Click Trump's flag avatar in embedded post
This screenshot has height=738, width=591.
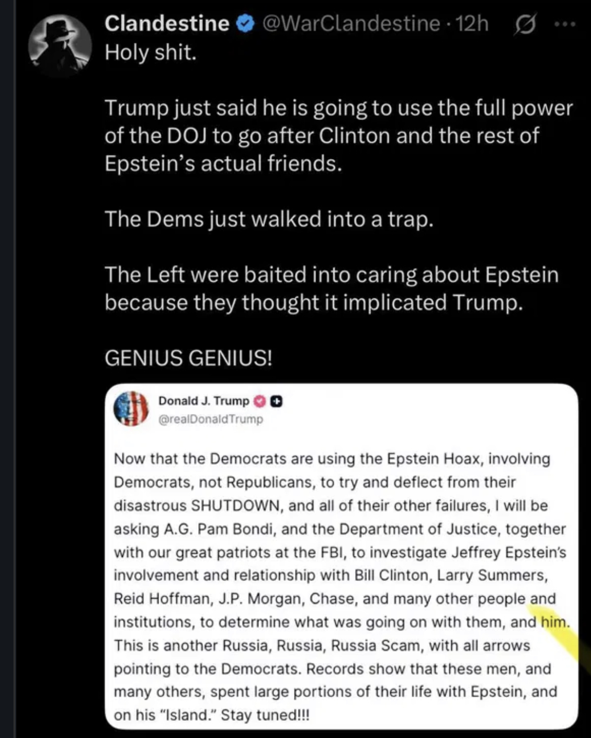click(131, 409)
